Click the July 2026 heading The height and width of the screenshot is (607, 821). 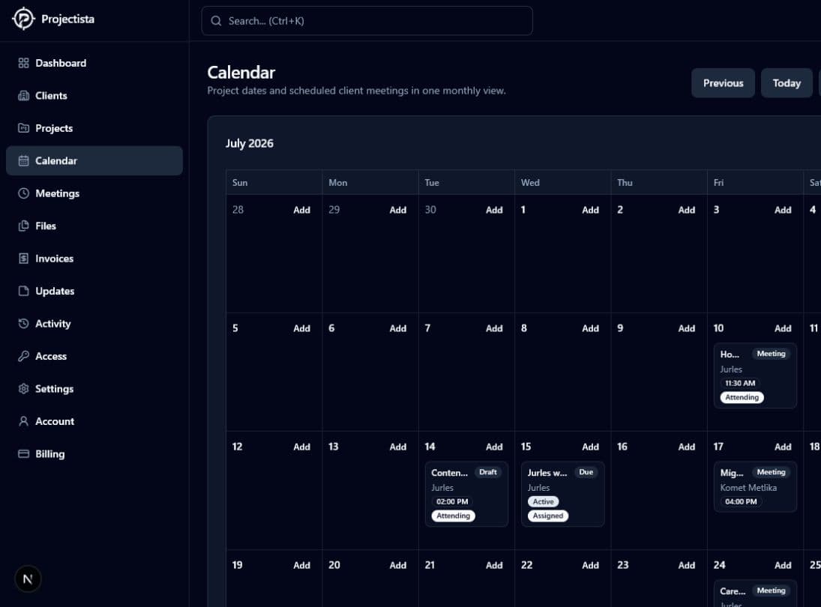click(249, 143)
